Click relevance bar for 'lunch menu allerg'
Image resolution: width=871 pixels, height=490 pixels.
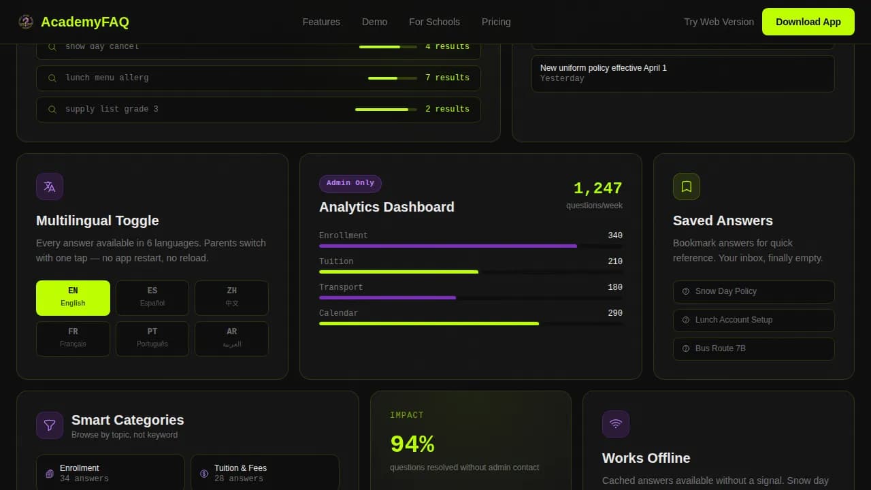tap(393, 78)
